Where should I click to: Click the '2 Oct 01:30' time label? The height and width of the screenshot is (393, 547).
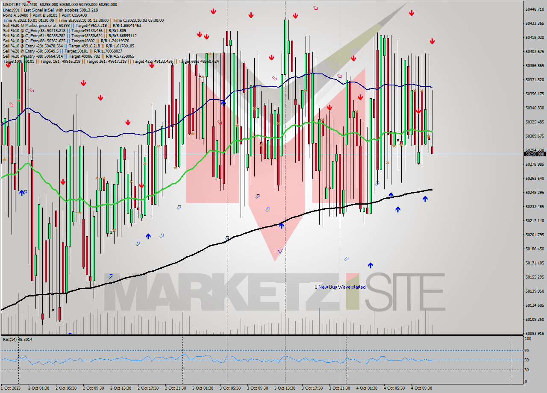click(38, 388)
